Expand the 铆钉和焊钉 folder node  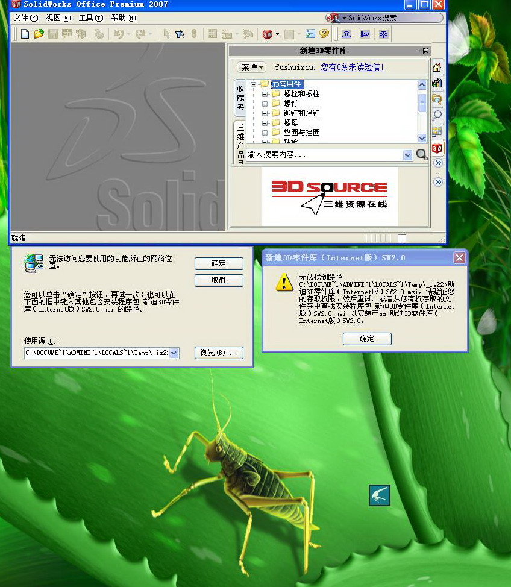265,113
